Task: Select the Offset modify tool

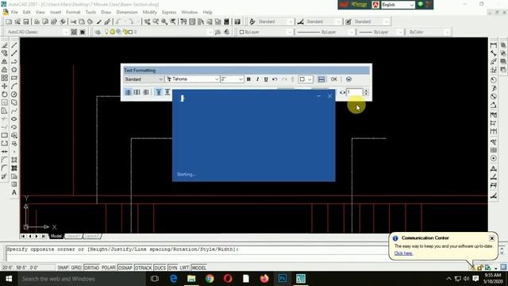Action: (x=5, y=70)
